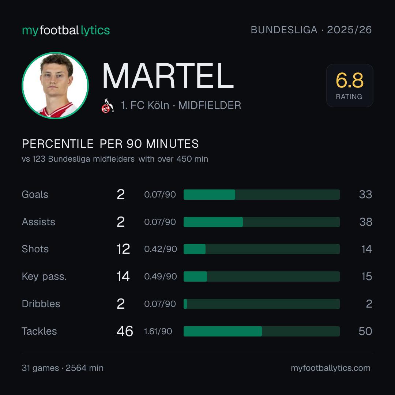Click the PERCENTILE PER 90 MINUTES heading

110,144
